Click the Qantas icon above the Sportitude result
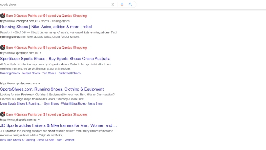 coord(2,48)
